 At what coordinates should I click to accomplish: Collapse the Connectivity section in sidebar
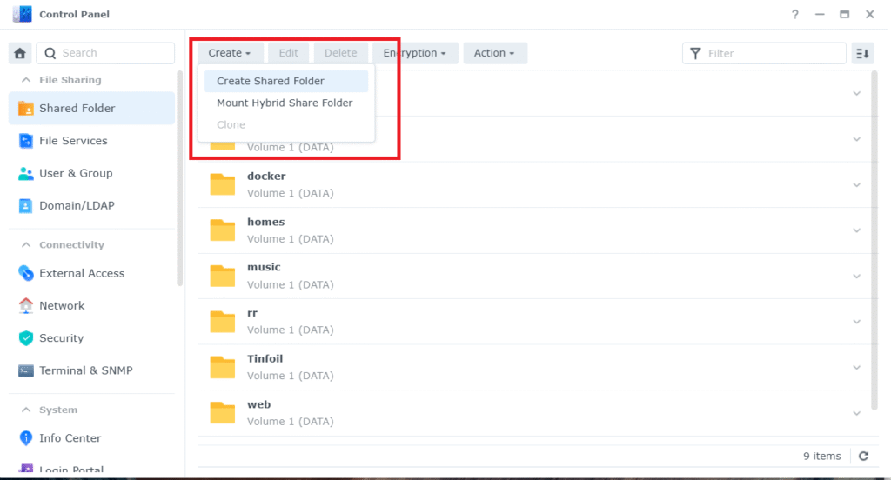pos(26,245)
